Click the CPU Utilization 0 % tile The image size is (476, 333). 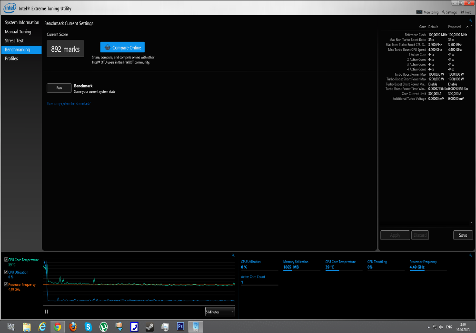point(259,265)
